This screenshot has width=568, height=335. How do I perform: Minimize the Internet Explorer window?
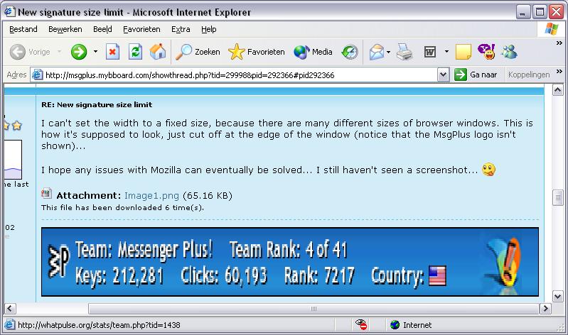[x=523, y=12]
